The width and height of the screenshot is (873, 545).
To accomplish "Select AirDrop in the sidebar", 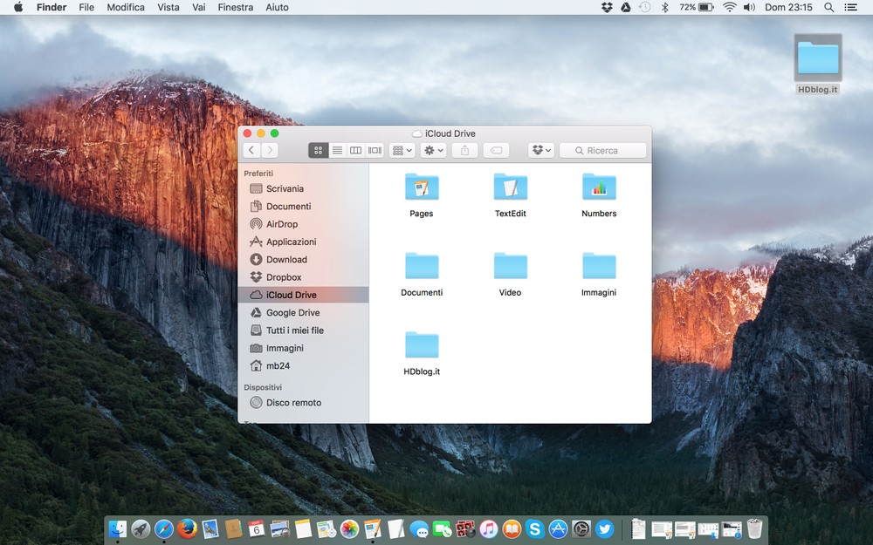I will tap(281, 224).
